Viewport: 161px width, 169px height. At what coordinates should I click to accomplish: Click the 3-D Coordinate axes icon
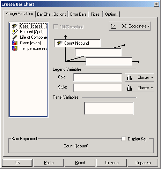pyautogui.click(x=113, y=26)
